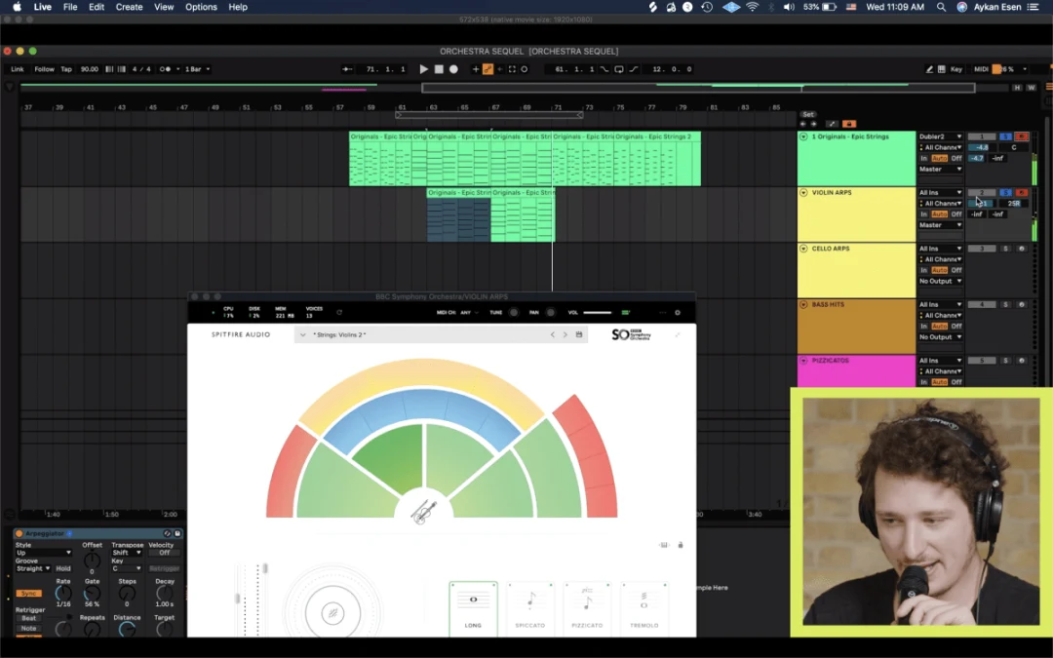Toggle the computer MIDI keyboard icon

(942, 69)
